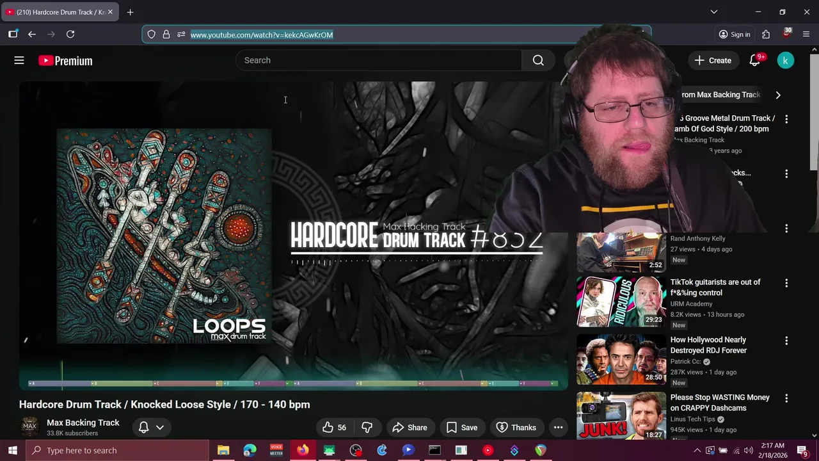The width and height of the screenshot is (819, 461).
Task: Expand the playlist chips next arrow
Action: pyautogui.click(x=778, y=95)
